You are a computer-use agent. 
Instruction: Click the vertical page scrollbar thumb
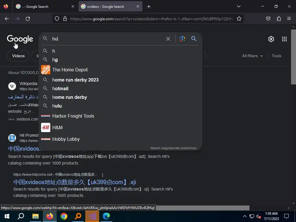click(293, 57)
